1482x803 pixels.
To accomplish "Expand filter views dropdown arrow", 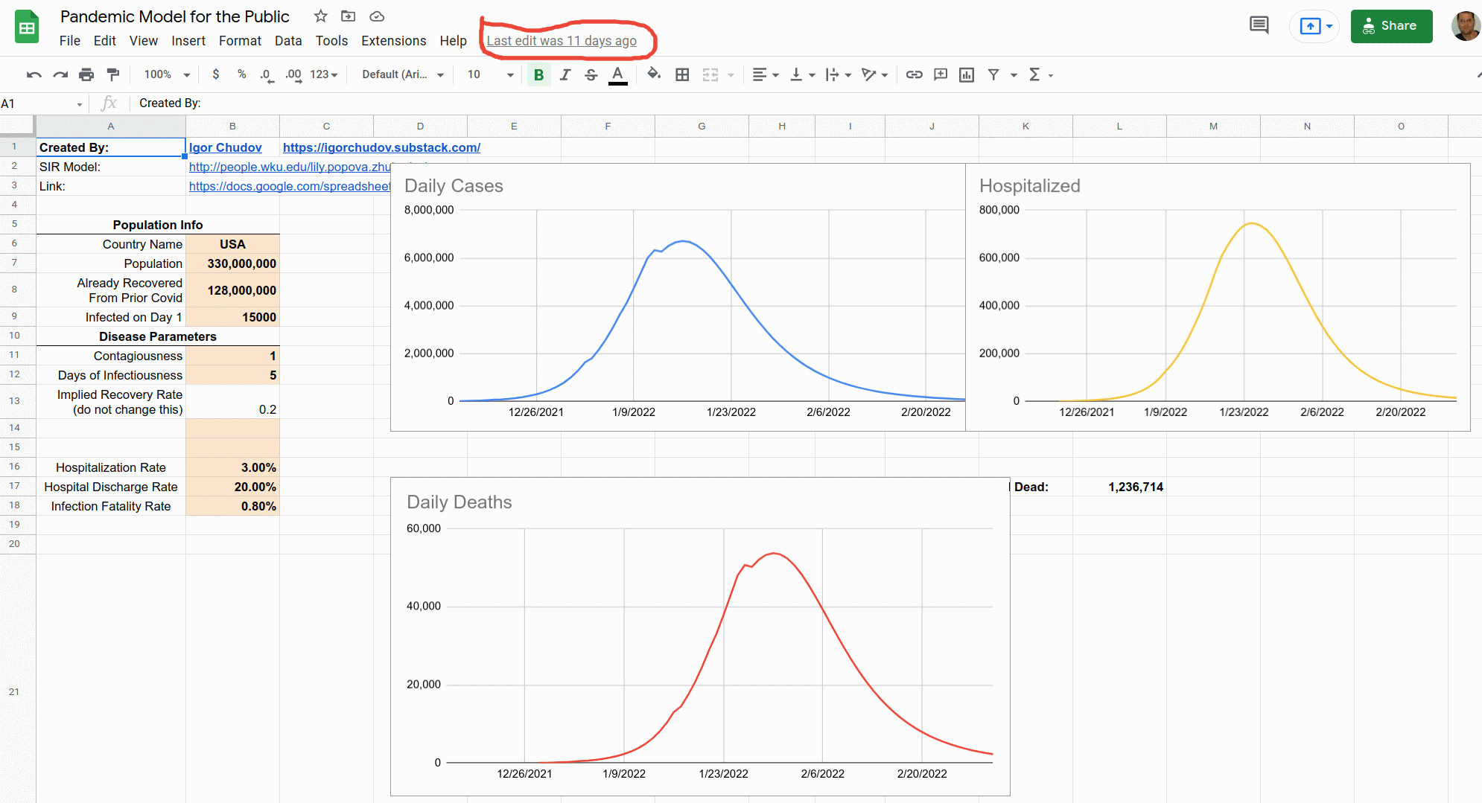I will pyautogui.click(x=1014, y=75).
